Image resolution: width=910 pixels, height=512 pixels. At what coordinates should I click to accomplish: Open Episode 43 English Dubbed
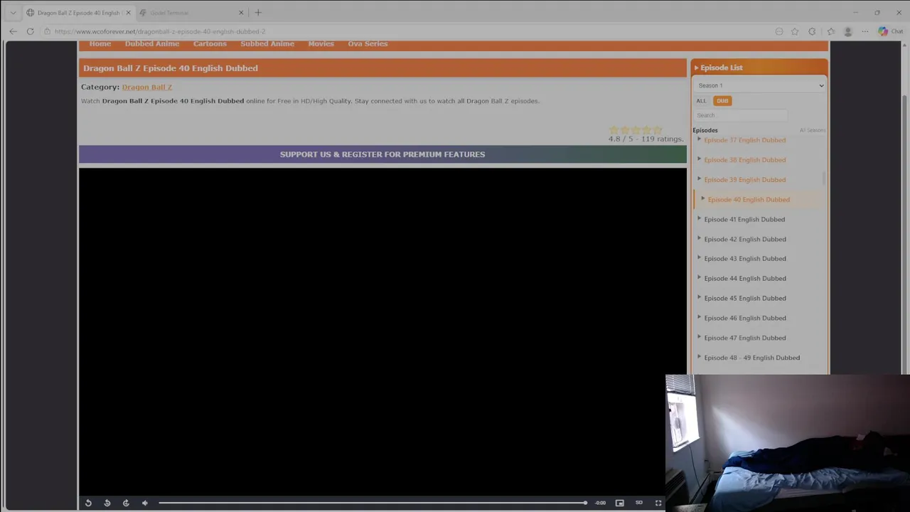coord(744,259)
